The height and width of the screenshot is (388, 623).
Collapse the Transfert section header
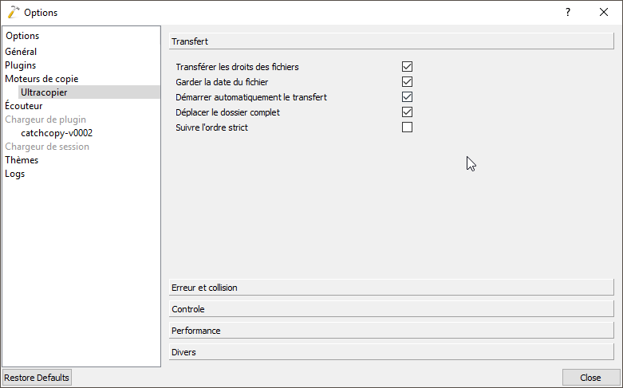[391, 41]
